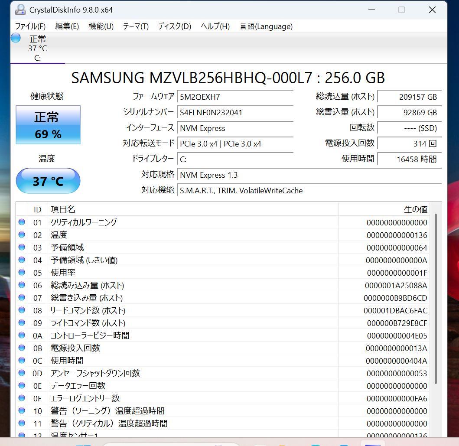Click status orb of row 09 ライトコマンド数
The width and height of the screenshot is (459, 446).
pos(22,322)
